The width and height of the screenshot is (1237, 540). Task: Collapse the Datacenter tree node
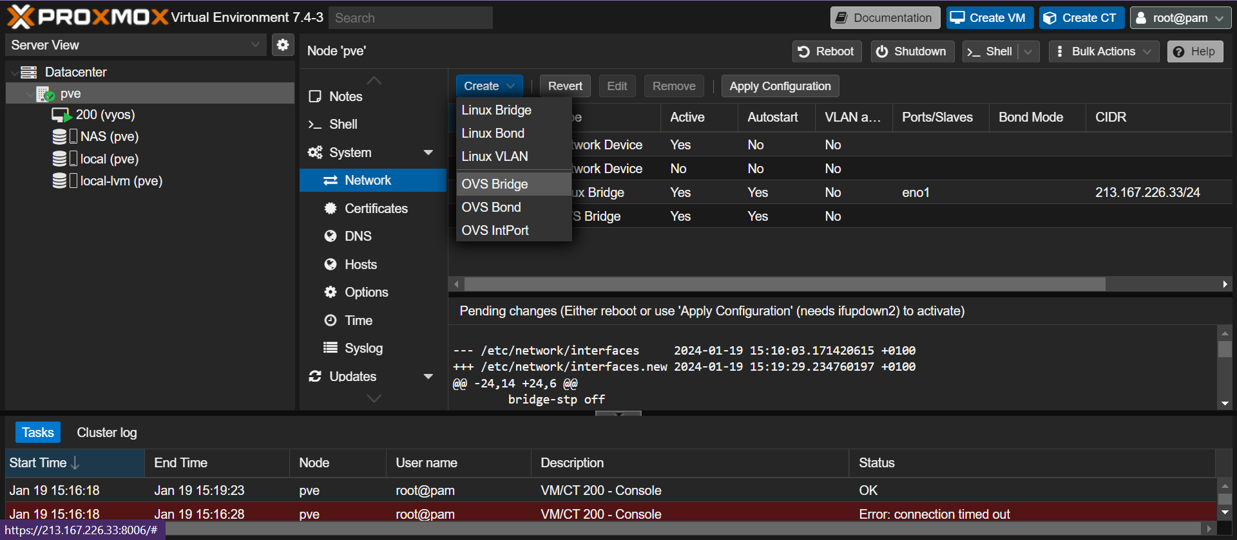pos(14,73)
